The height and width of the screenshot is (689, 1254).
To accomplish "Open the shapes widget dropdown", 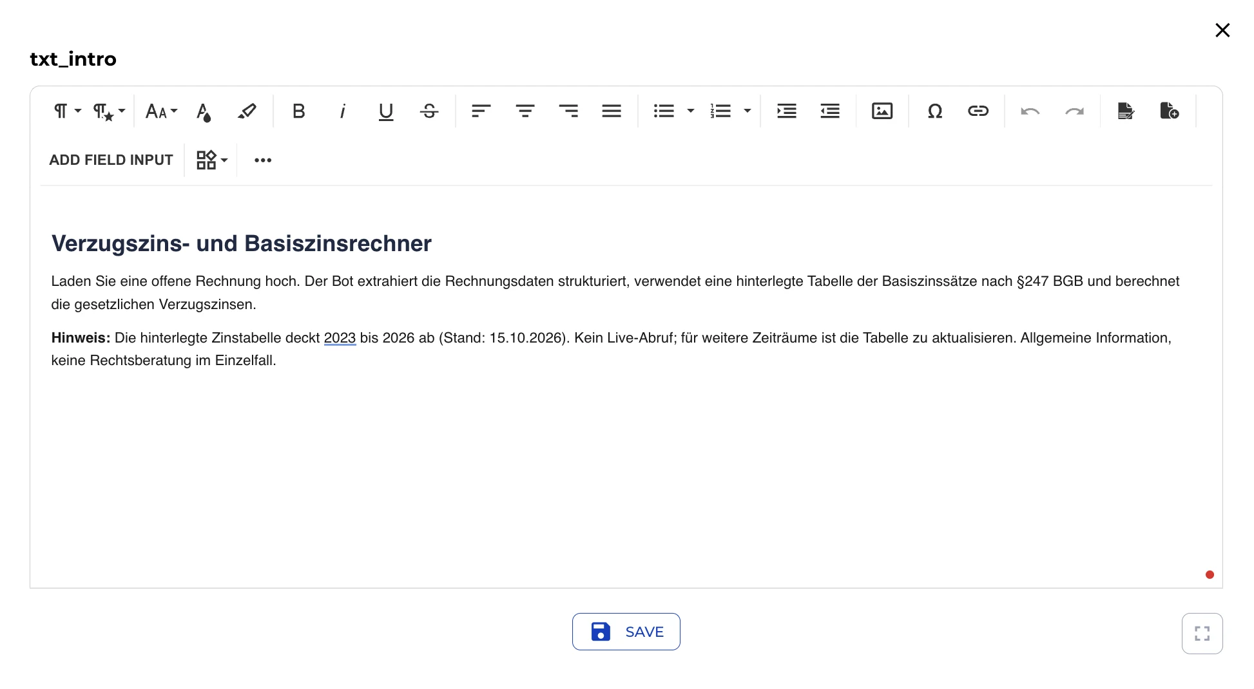I will pyautogui.click(x=212, y=160).
